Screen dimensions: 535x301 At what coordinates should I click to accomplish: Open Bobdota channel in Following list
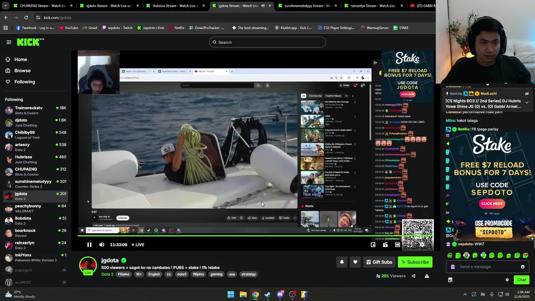point(36,220)
